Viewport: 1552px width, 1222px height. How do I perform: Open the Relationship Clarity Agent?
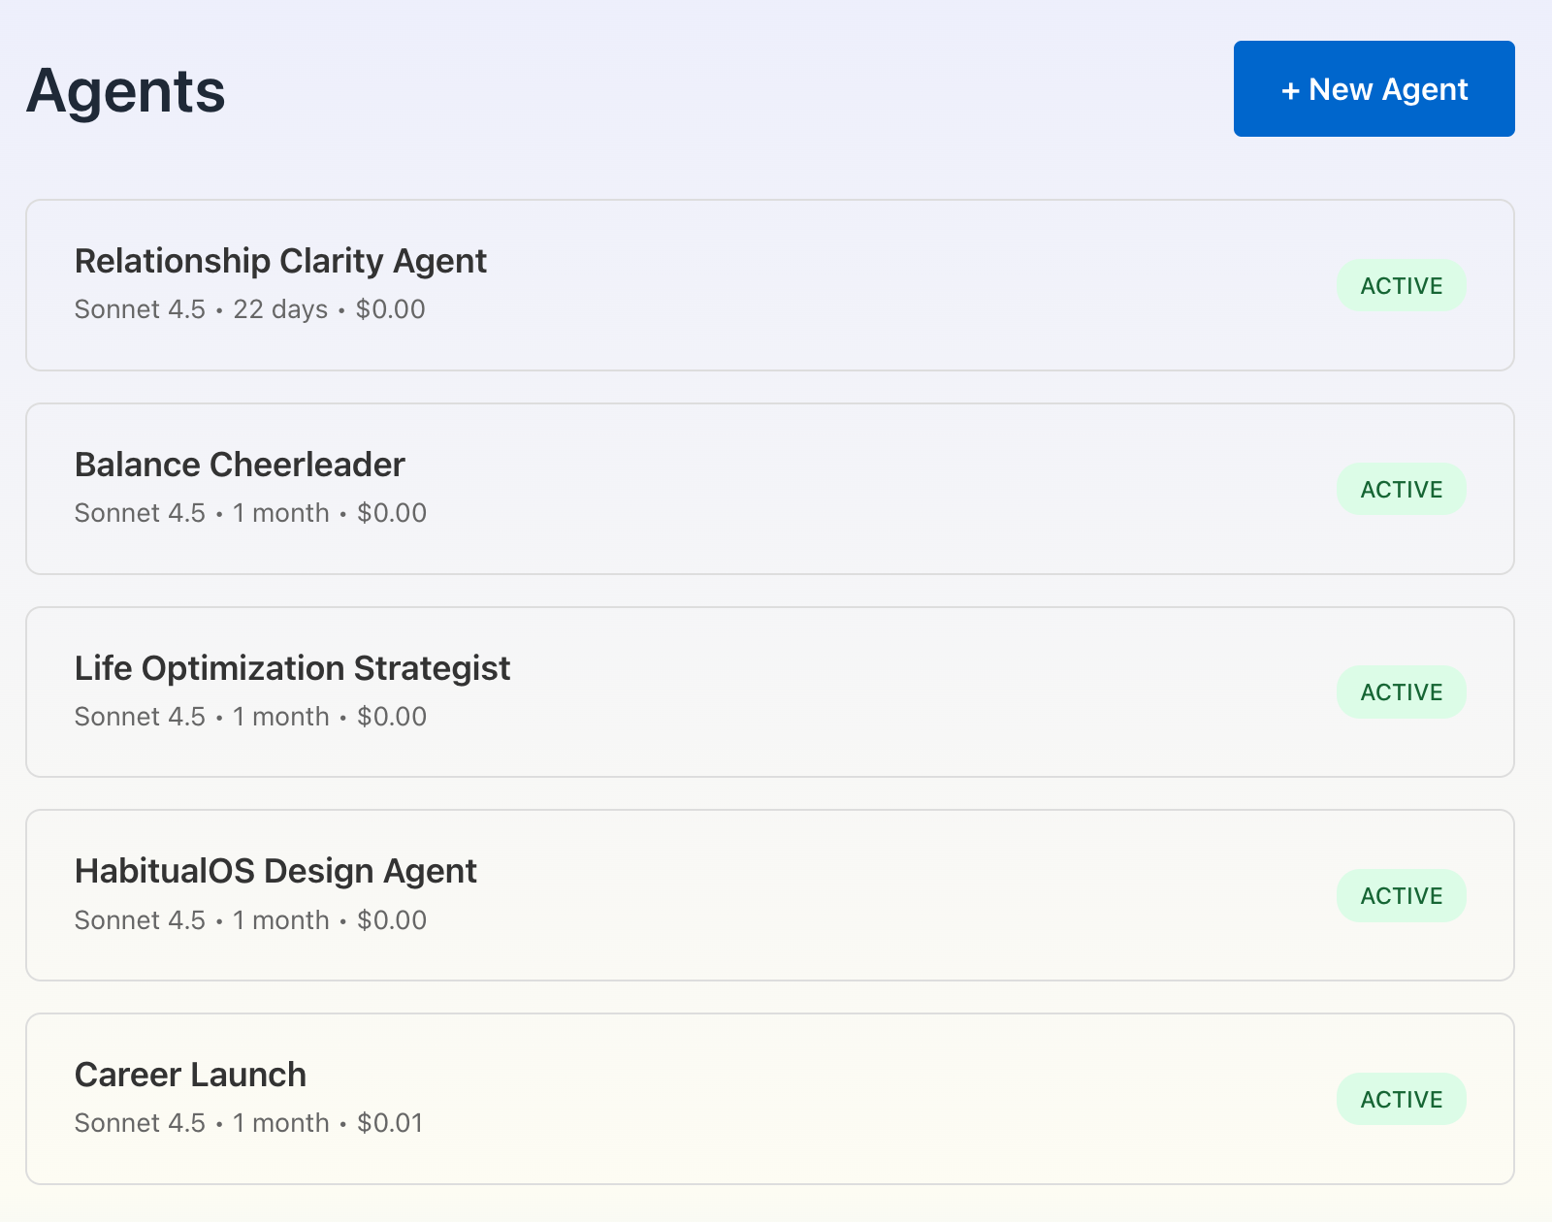280,262
